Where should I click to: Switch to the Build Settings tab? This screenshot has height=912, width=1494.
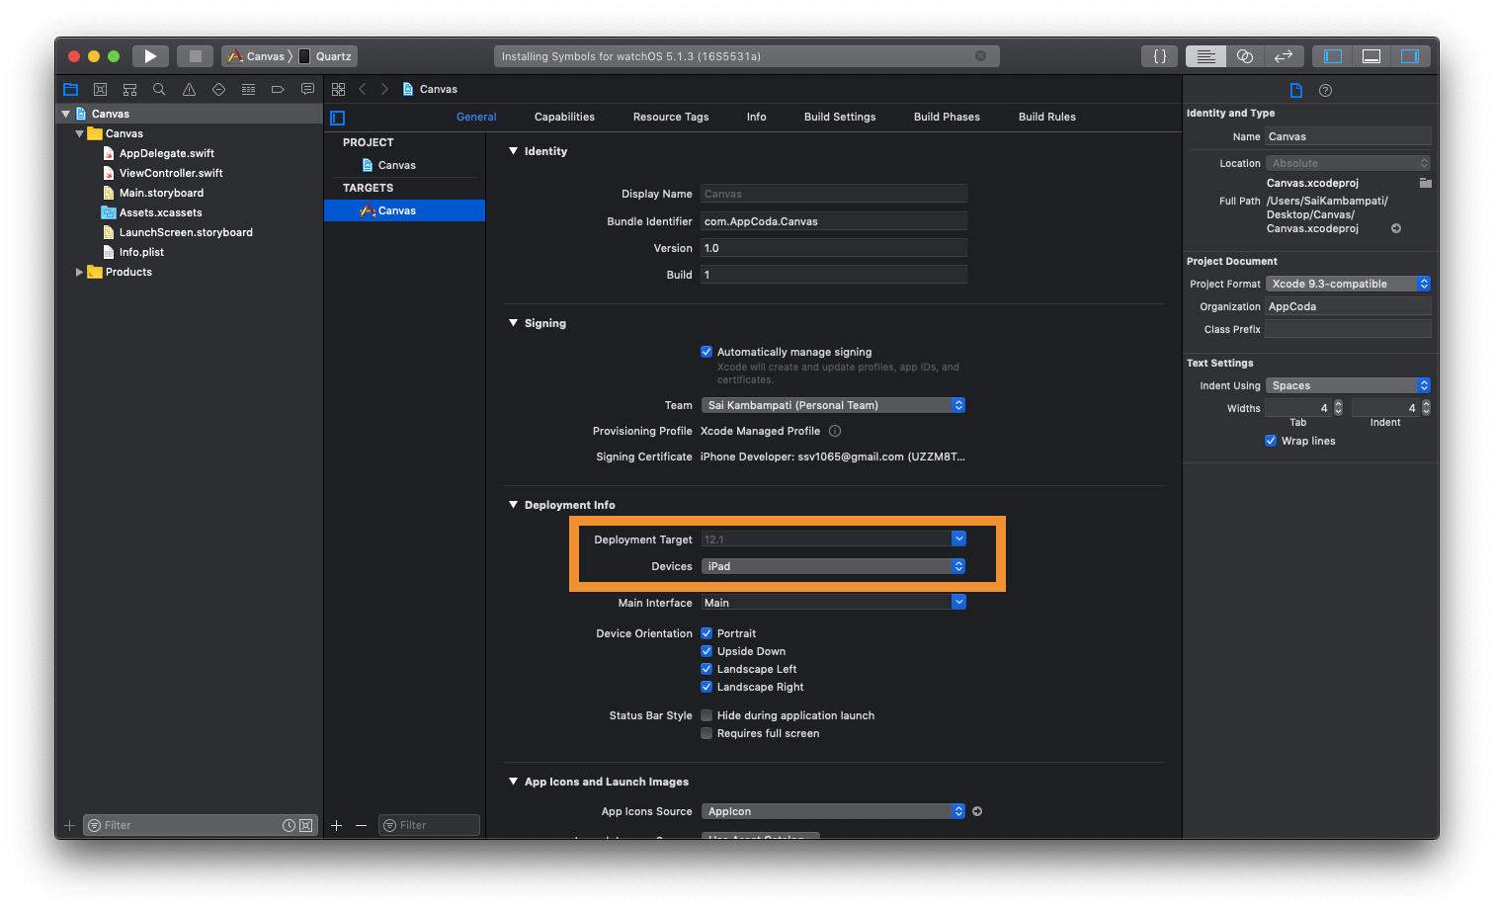839,117
